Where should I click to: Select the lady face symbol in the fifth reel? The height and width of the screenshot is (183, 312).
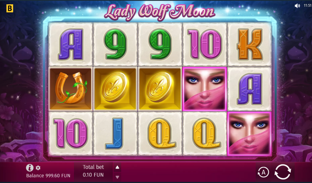pyautogui.click(x=249, y=134)
